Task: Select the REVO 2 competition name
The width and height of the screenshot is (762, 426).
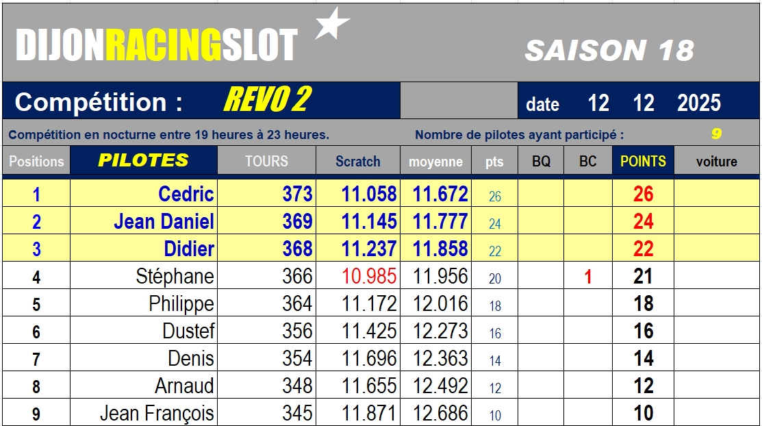Action: [267, 101]
